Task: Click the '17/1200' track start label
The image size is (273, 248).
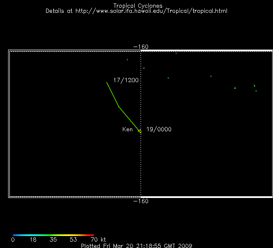Action: (x=126, y=80)
